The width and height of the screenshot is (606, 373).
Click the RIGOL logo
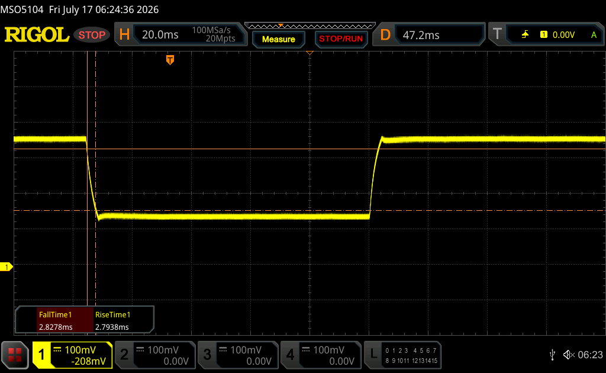(37, 35)
